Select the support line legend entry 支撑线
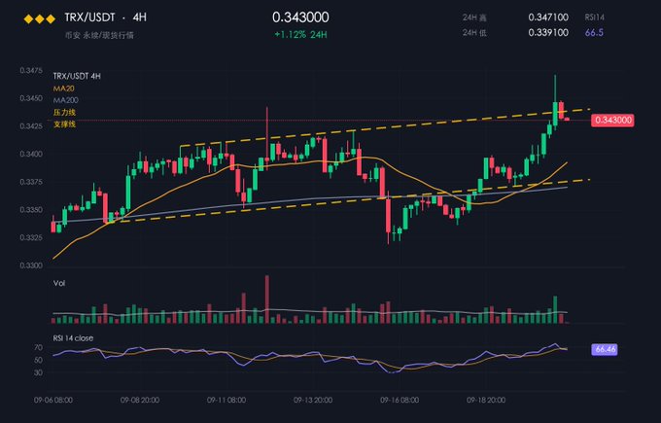Image resolution: width=661 pixels, height=423 pixels. click(64, 124)
